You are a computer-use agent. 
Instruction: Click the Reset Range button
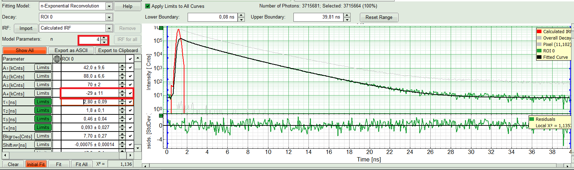[x=378, y=17]
